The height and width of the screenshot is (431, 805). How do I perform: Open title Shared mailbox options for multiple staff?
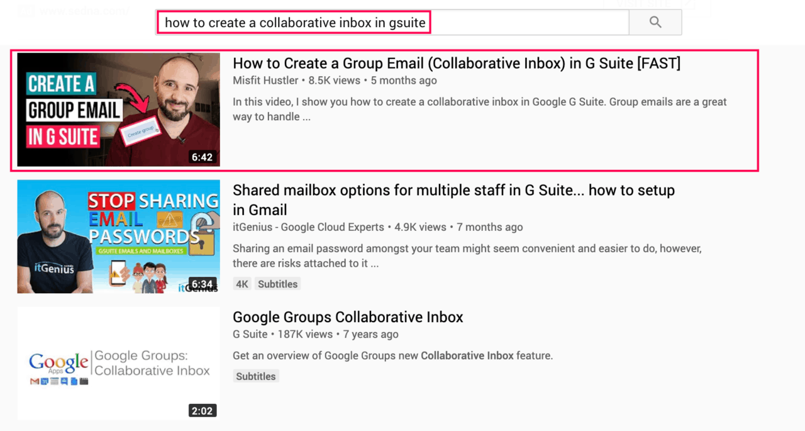point(453,200)
